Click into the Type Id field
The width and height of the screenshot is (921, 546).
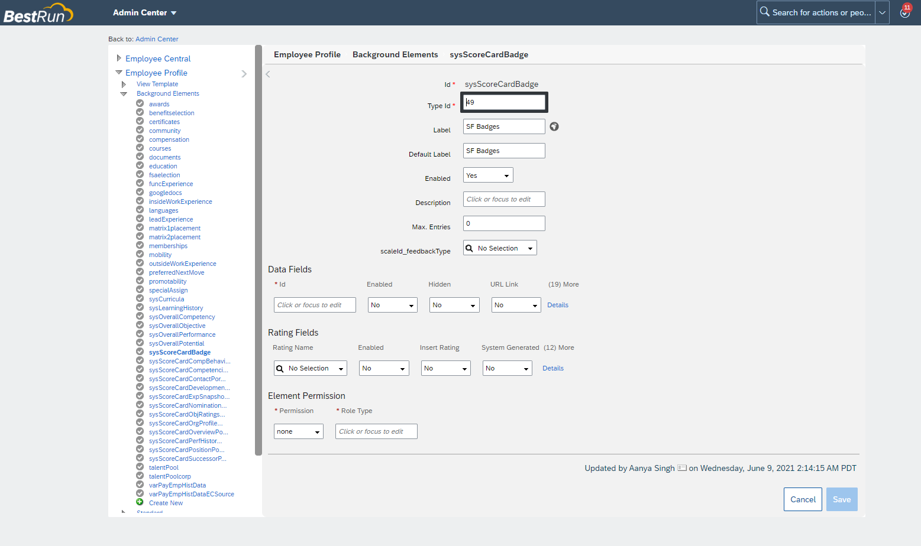point(504,102)
